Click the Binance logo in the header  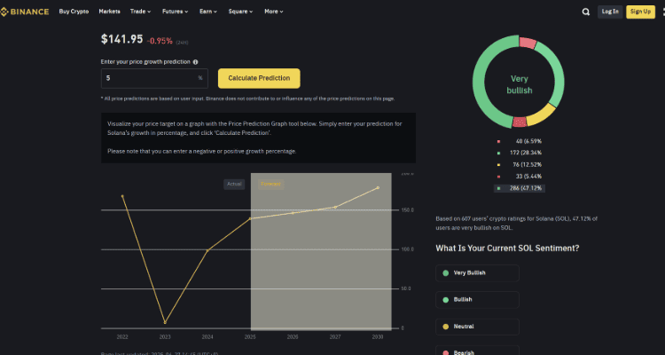[25, 12]
